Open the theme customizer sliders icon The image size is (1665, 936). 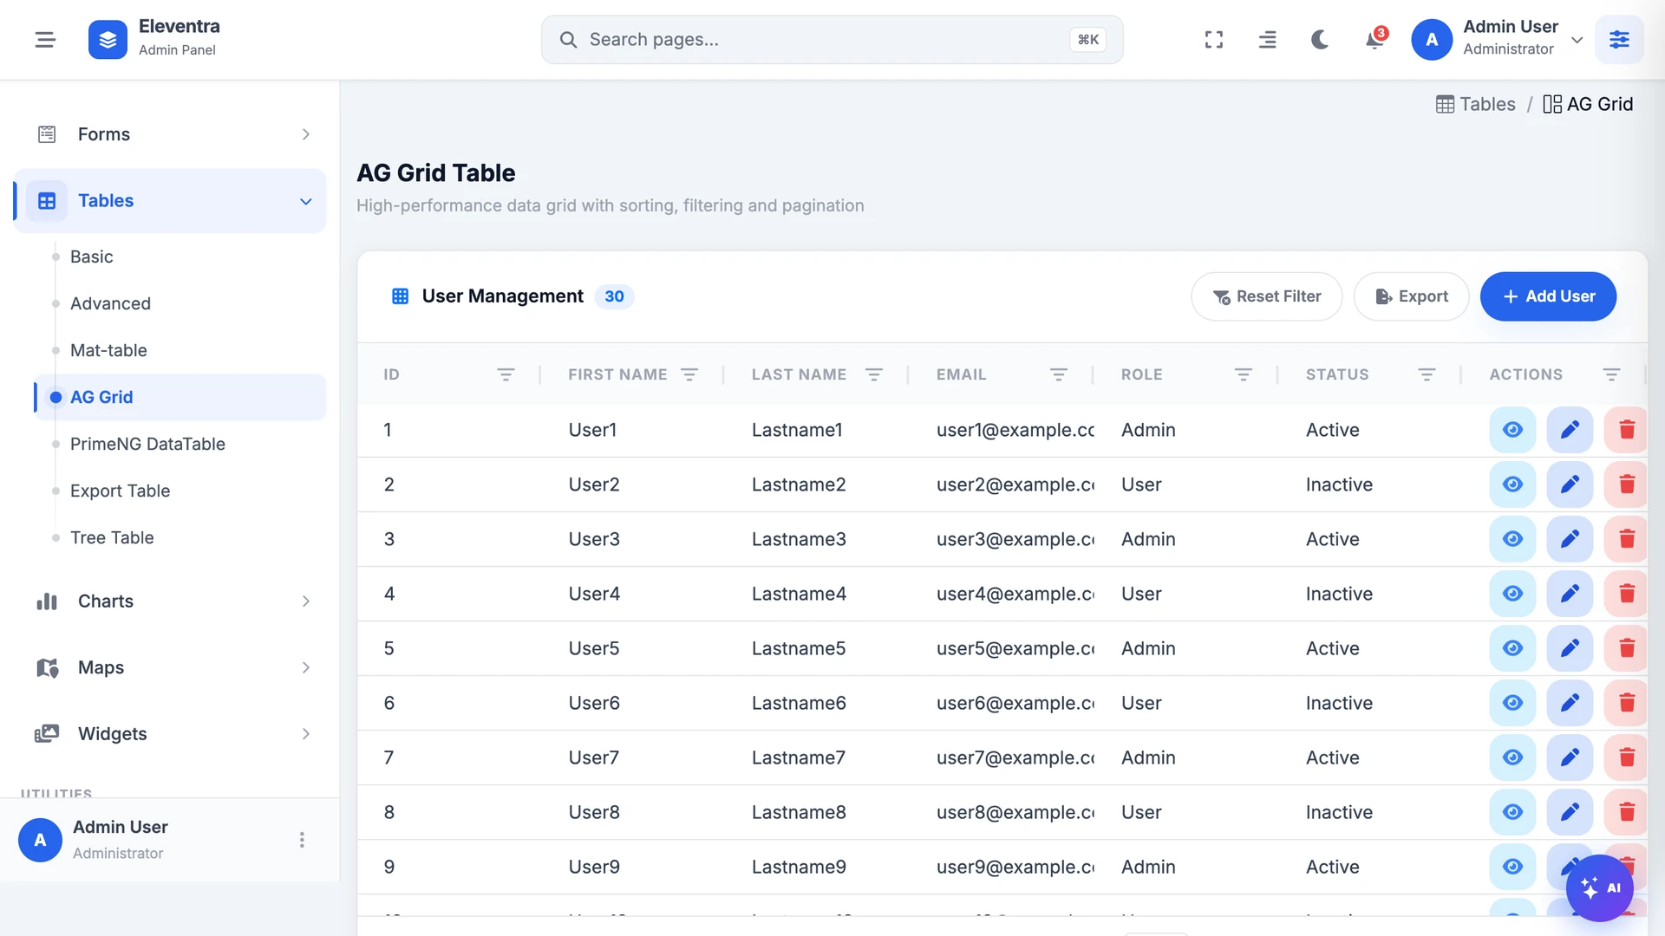(1619, 40)
